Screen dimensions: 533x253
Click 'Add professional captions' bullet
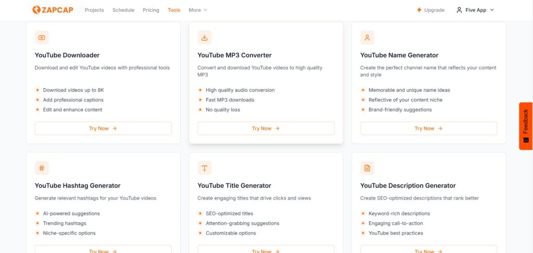tap(73, 100)
